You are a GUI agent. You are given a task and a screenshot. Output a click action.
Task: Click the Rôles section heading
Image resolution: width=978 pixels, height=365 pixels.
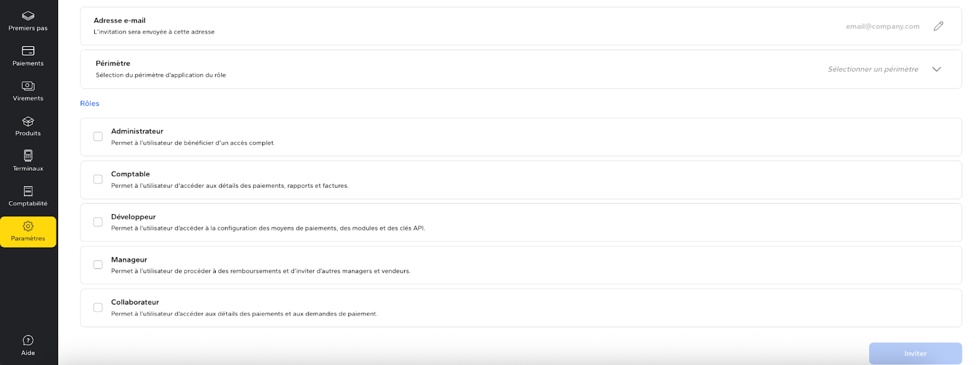90,103
